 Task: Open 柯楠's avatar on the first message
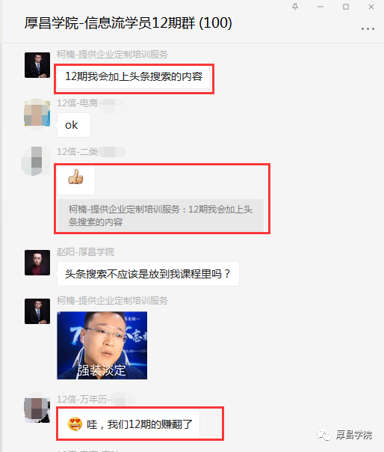[x=37, y=65]
